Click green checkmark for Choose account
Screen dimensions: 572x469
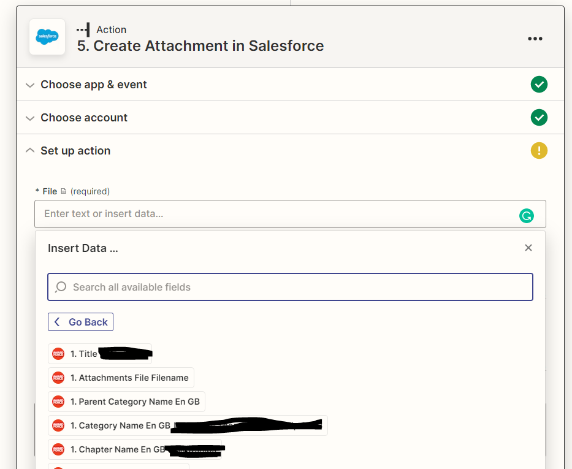(x=539, y=118)
